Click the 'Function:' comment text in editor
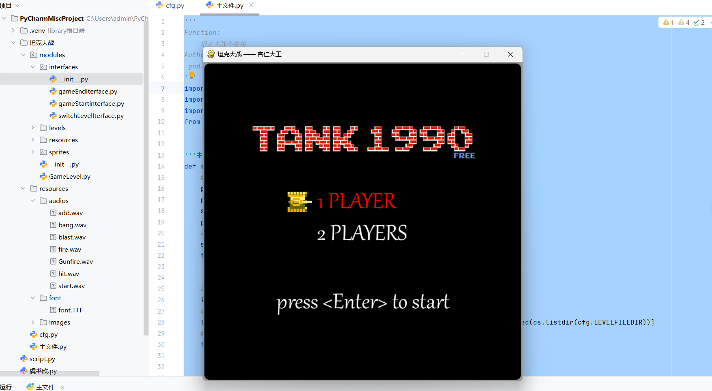Viewport: 712px width, 391px height. click(x=202, y=33)
